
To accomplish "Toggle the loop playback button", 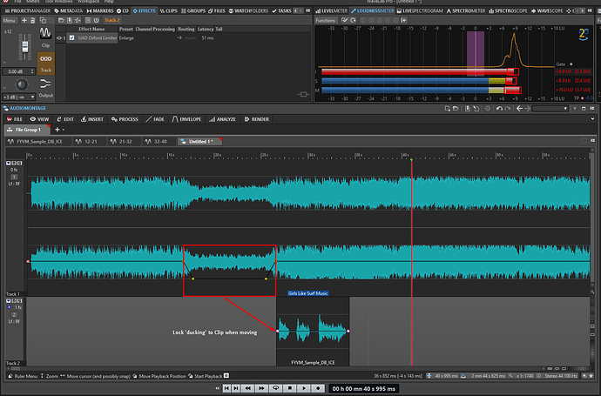I will (276, 388).
